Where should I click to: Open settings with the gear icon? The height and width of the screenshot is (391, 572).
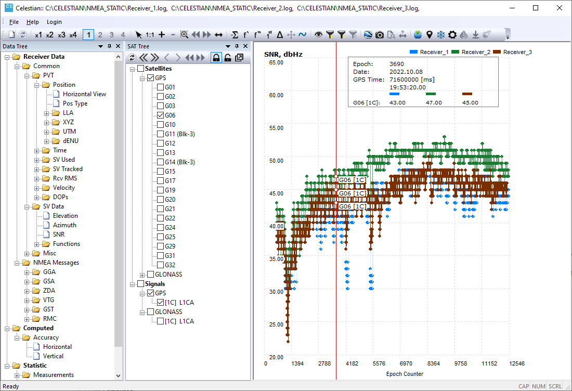(x=452, y=35)
